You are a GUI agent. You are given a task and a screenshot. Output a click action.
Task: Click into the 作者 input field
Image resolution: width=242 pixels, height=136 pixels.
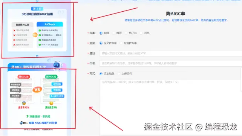click(x=171, y=63)
